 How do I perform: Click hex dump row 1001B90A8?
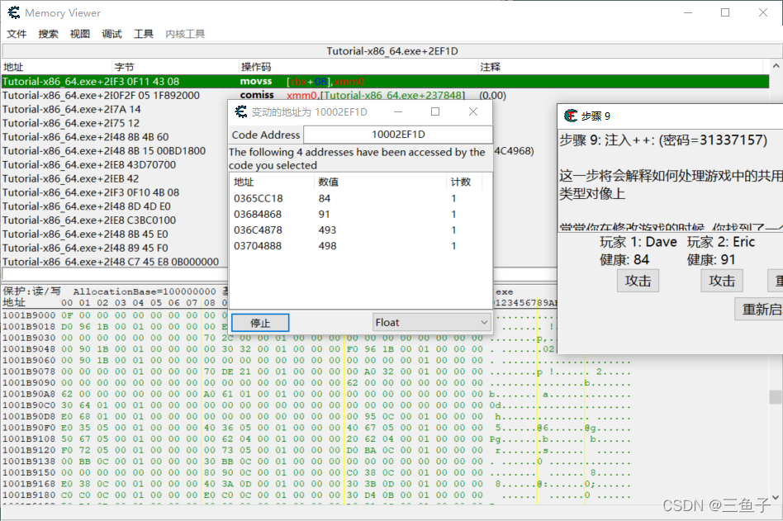317,394
